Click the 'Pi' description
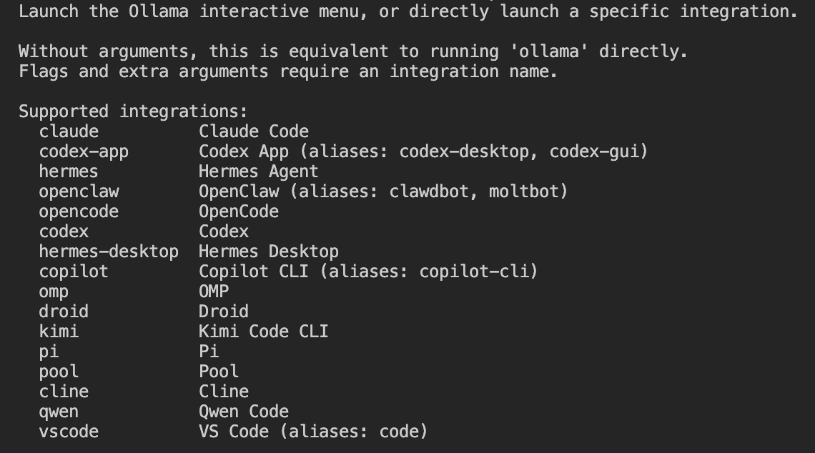This screenshot has width=815, height=453. (x=209, y=352)
